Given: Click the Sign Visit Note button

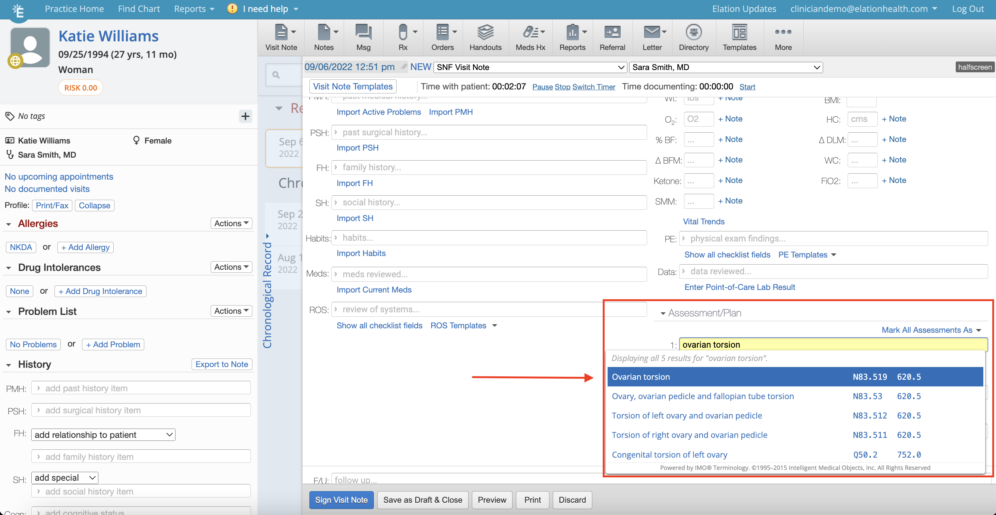Looking at the screenshot, I should [341, 499].
